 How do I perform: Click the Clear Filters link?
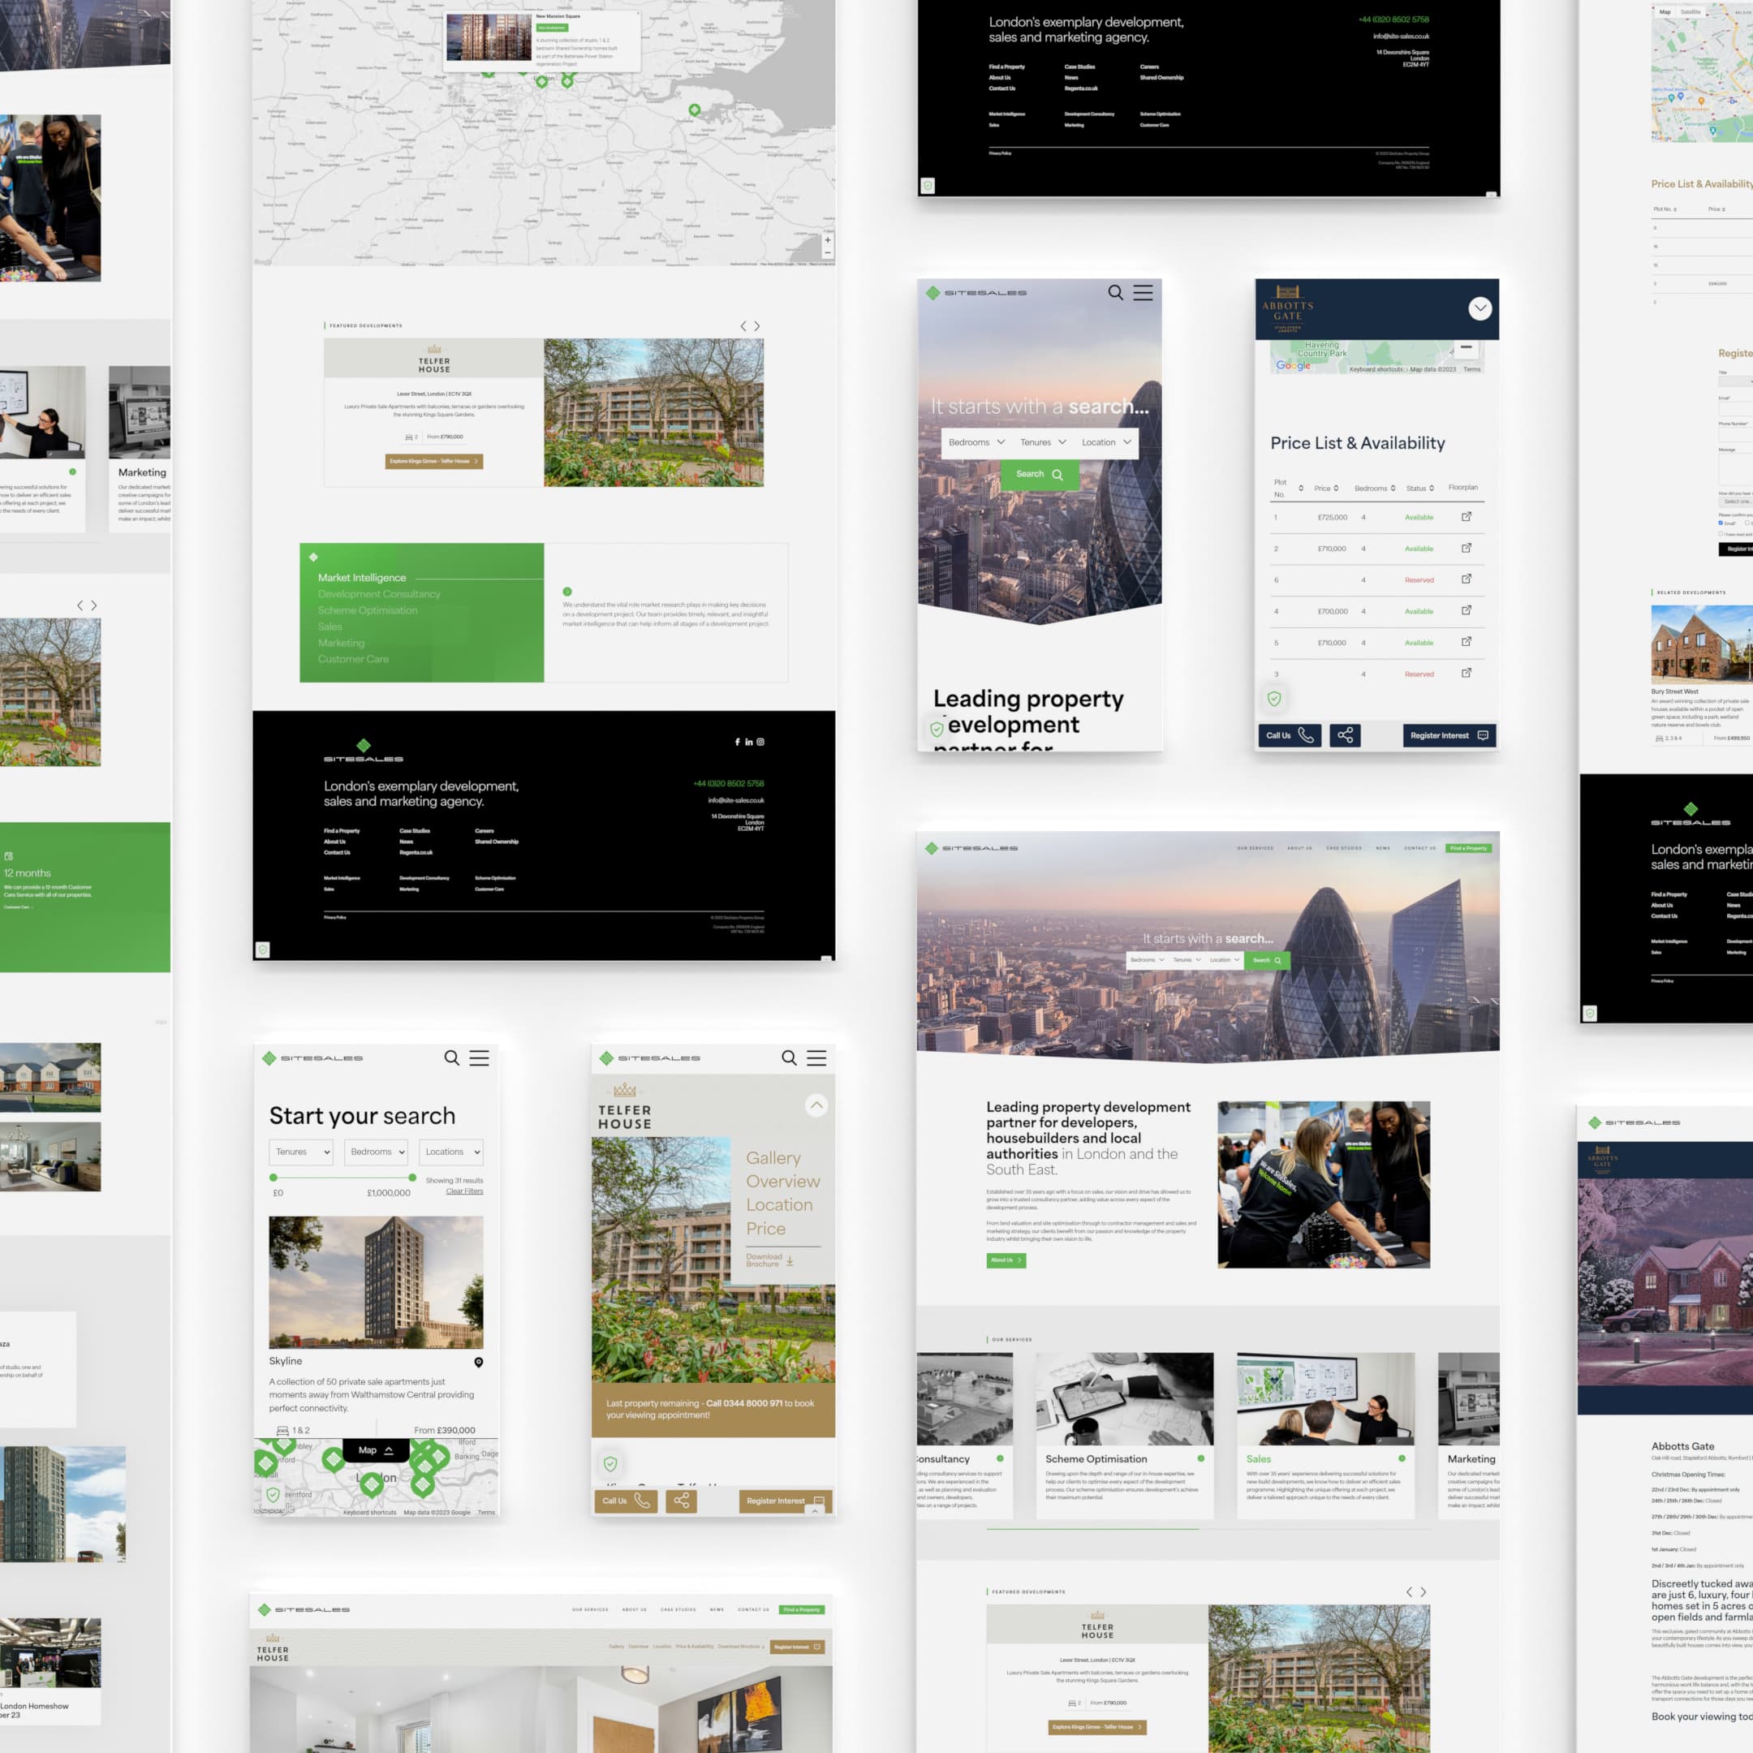coord(463,1191)
